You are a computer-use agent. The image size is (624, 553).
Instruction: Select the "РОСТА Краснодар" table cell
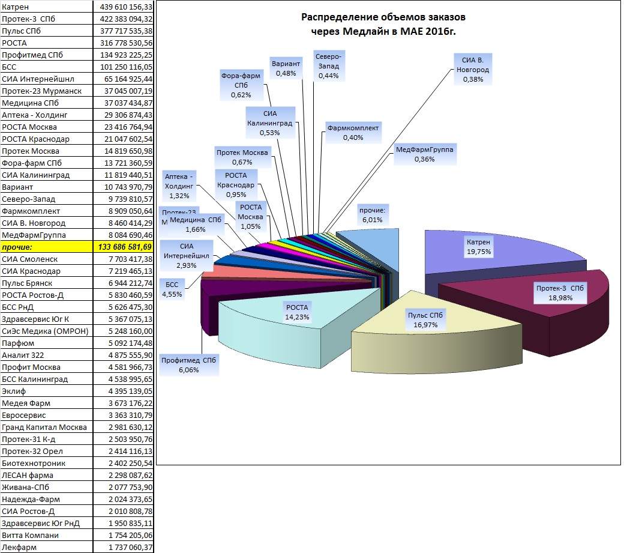47,139
